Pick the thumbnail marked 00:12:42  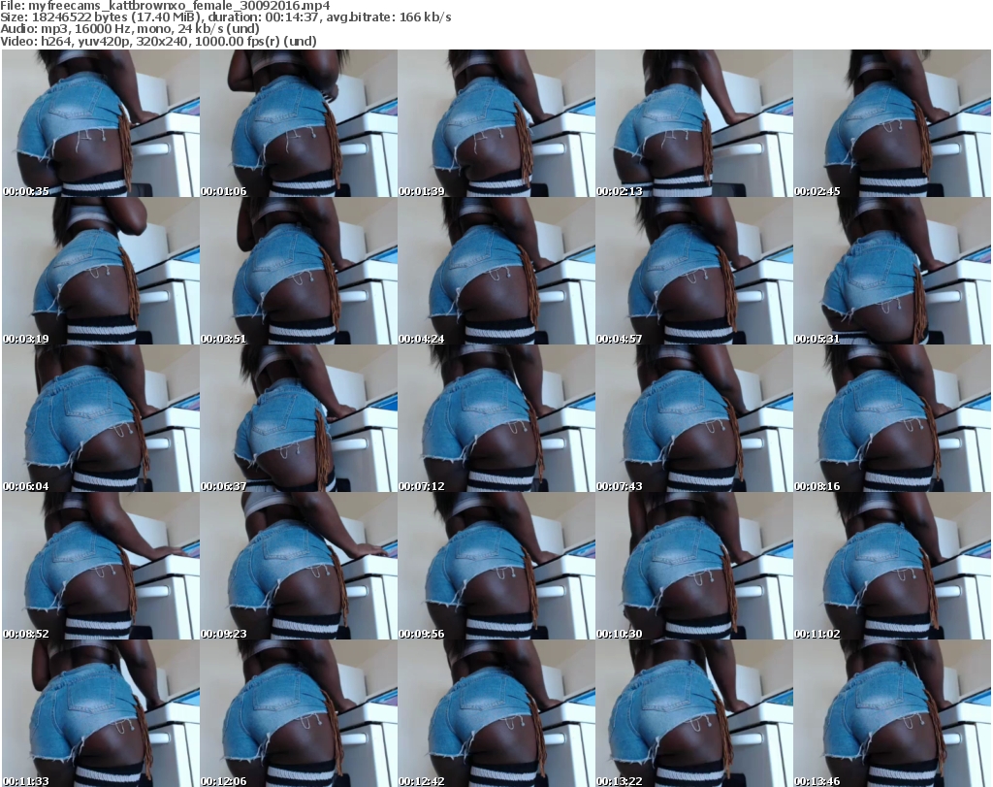[x=496, y=713]
